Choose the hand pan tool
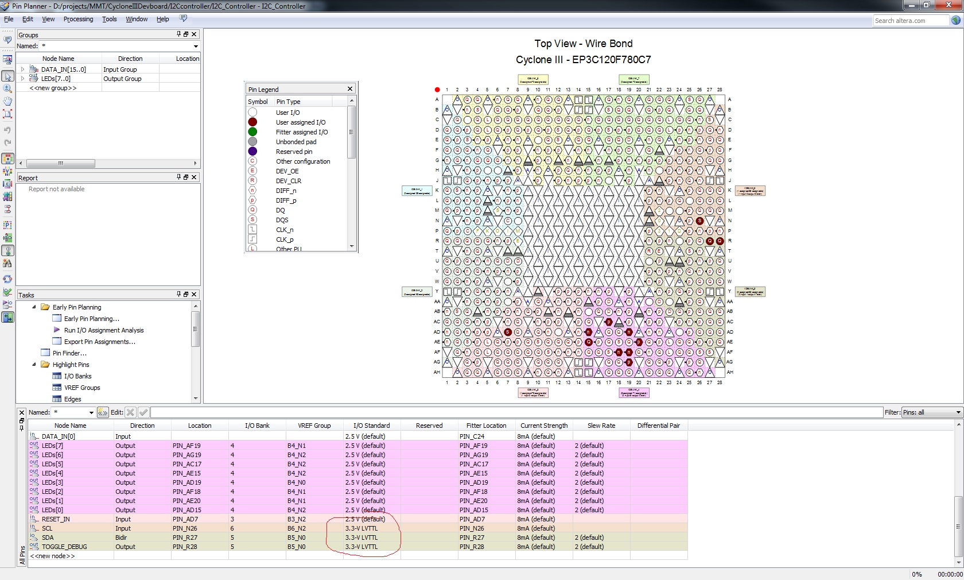 (x=7, y=101)
